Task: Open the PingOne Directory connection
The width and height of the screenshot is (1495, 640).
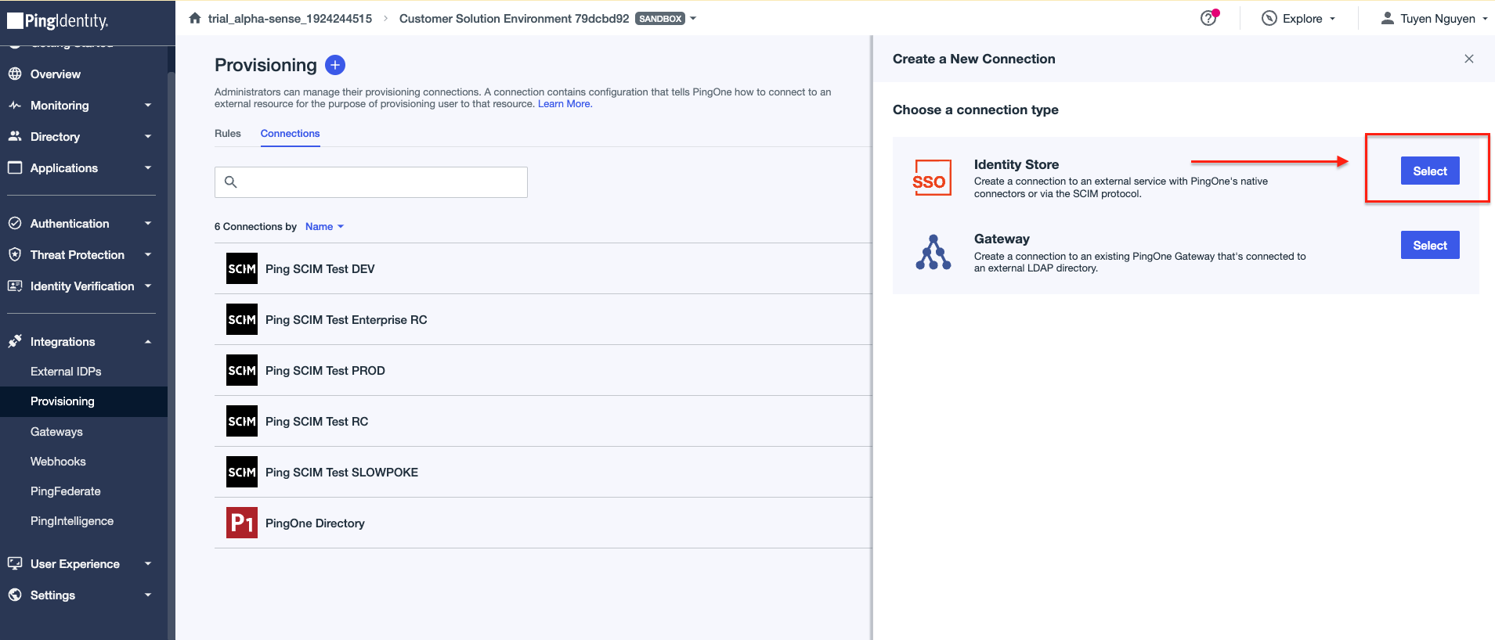Action: [x=543, y=523]
